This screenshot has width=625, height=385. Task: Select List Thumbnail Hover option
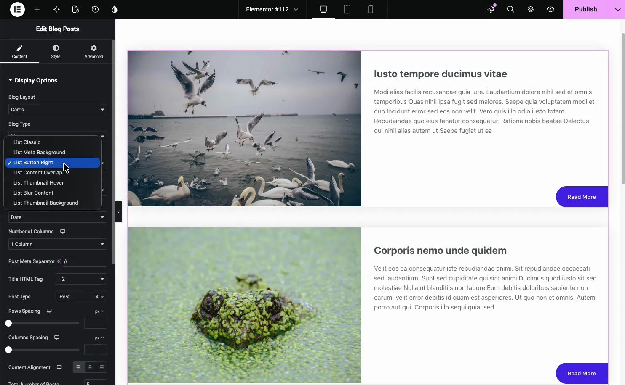point(53,183)
